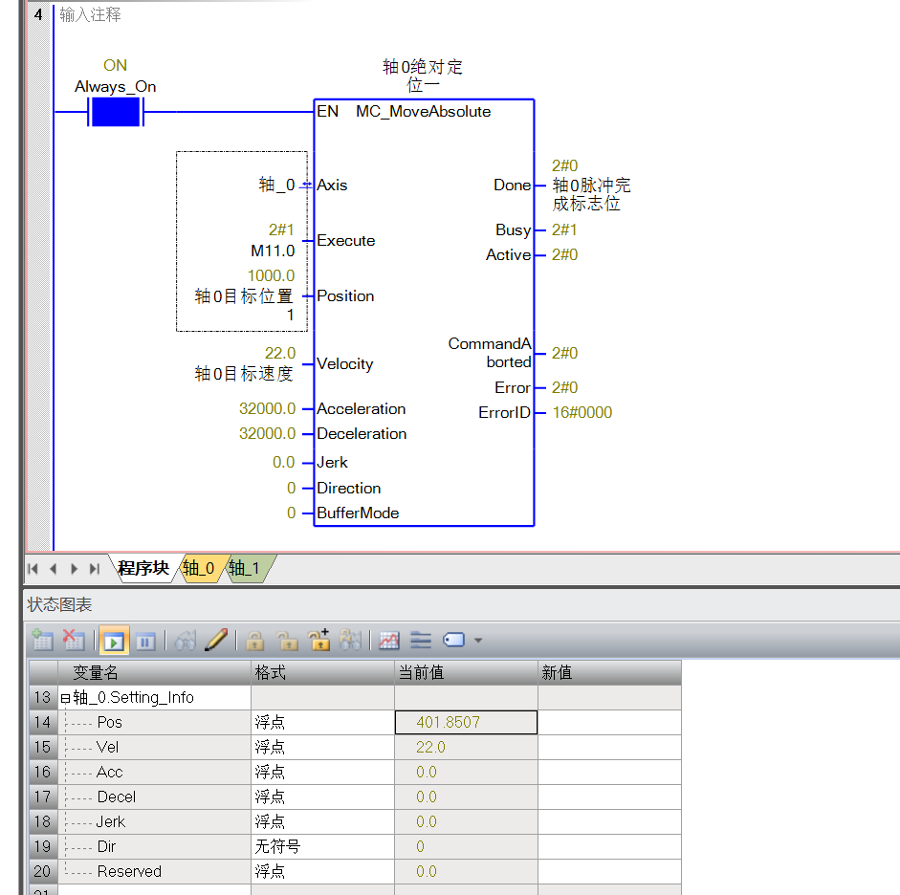Click the chart status monitoring play icon

point(114,640)
